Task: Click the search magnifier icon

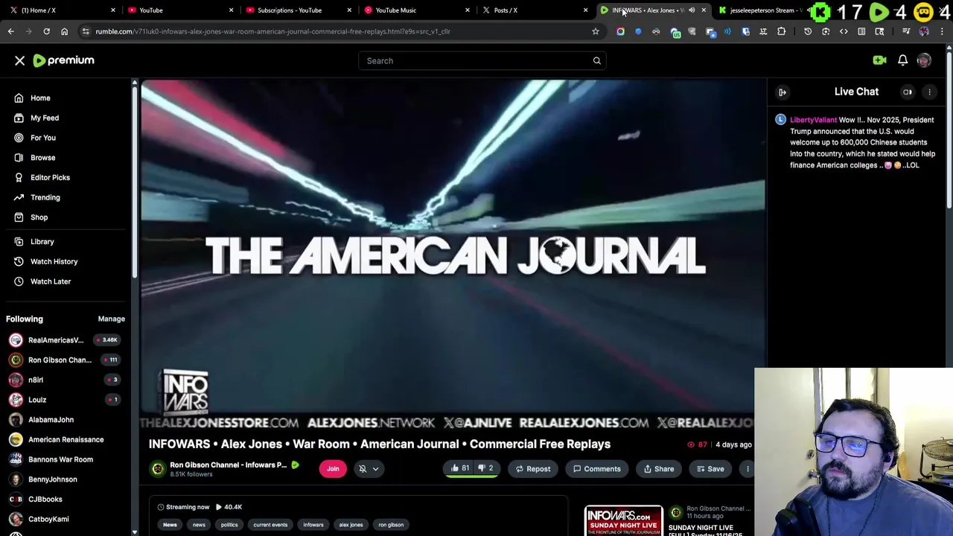Action: click(596, 61)
